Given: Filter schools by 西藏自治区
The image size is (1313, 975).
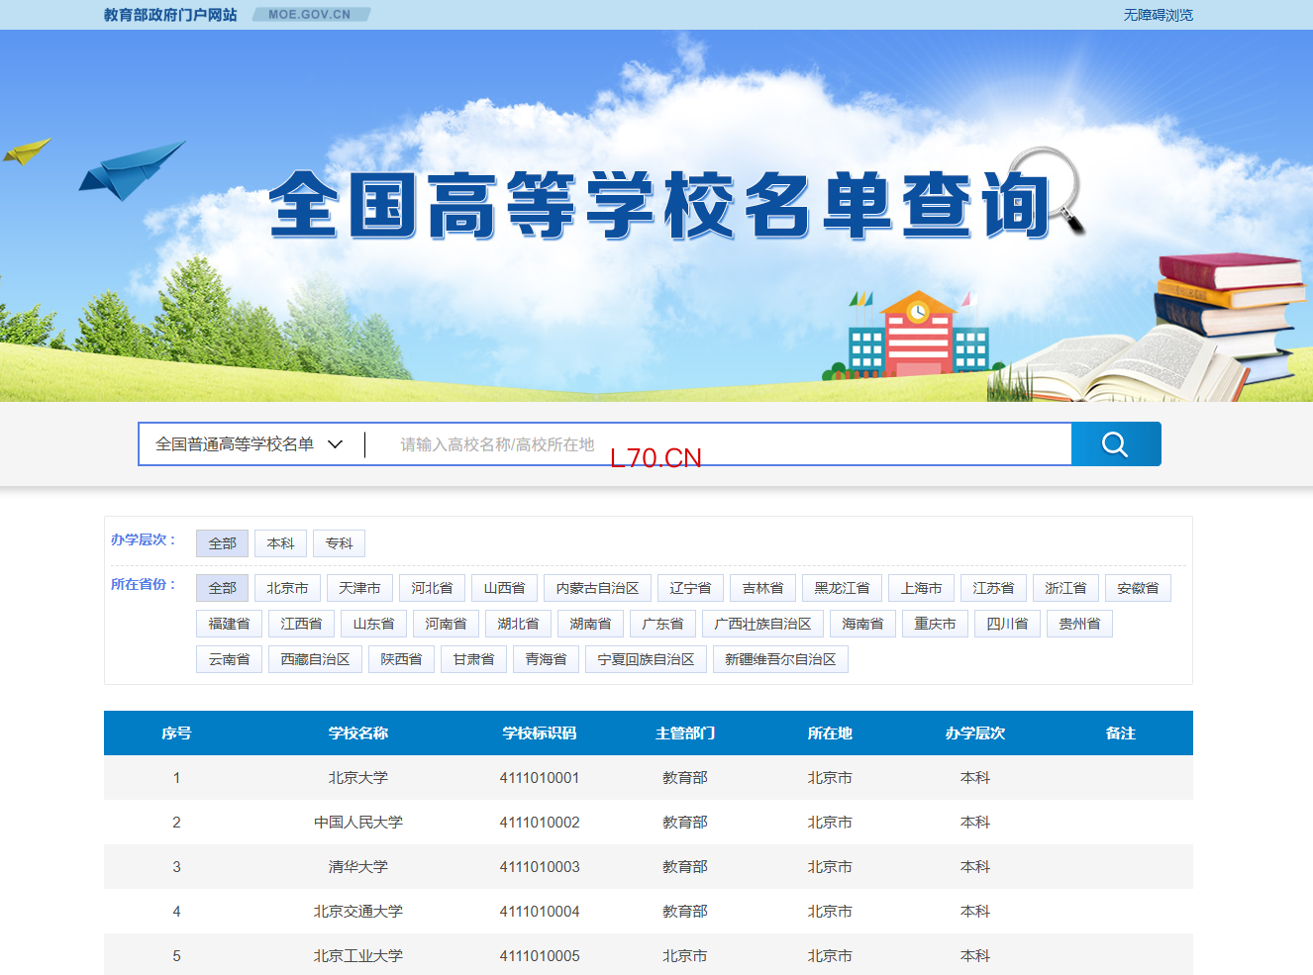Looking at the screenshot, I should (315, 659).
